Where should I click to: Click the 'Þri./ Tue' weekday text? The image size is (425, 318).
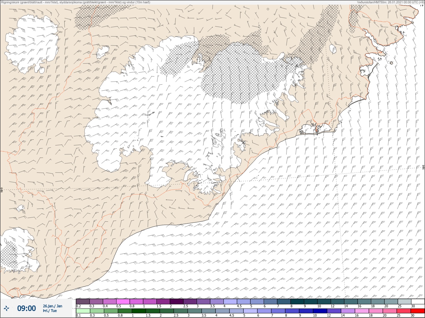point(50,311)
